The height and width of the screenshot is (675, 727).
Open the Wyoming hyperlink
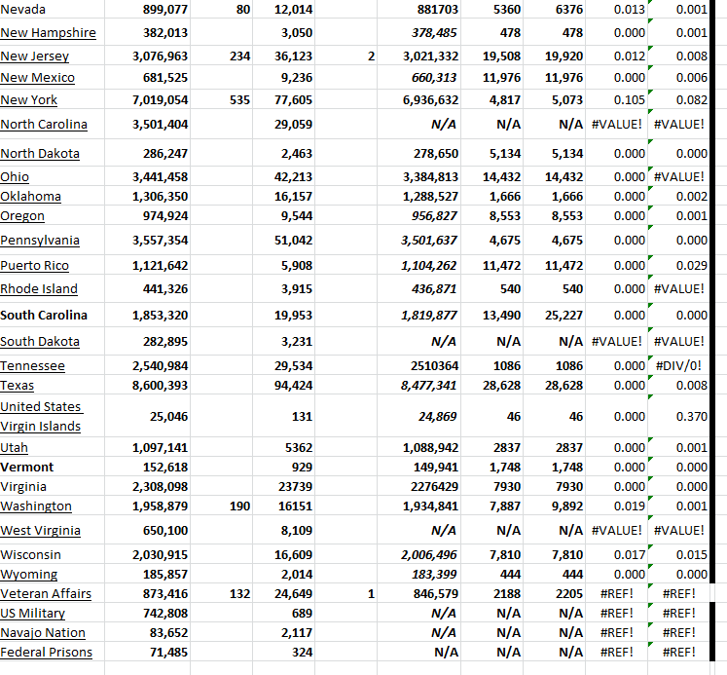coord(28,574)
